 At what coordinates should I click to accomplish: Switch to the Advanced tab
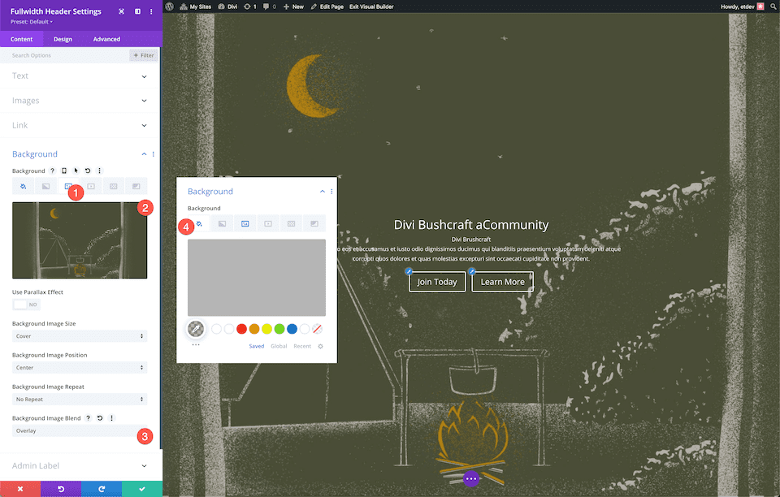tap(106, 39)
